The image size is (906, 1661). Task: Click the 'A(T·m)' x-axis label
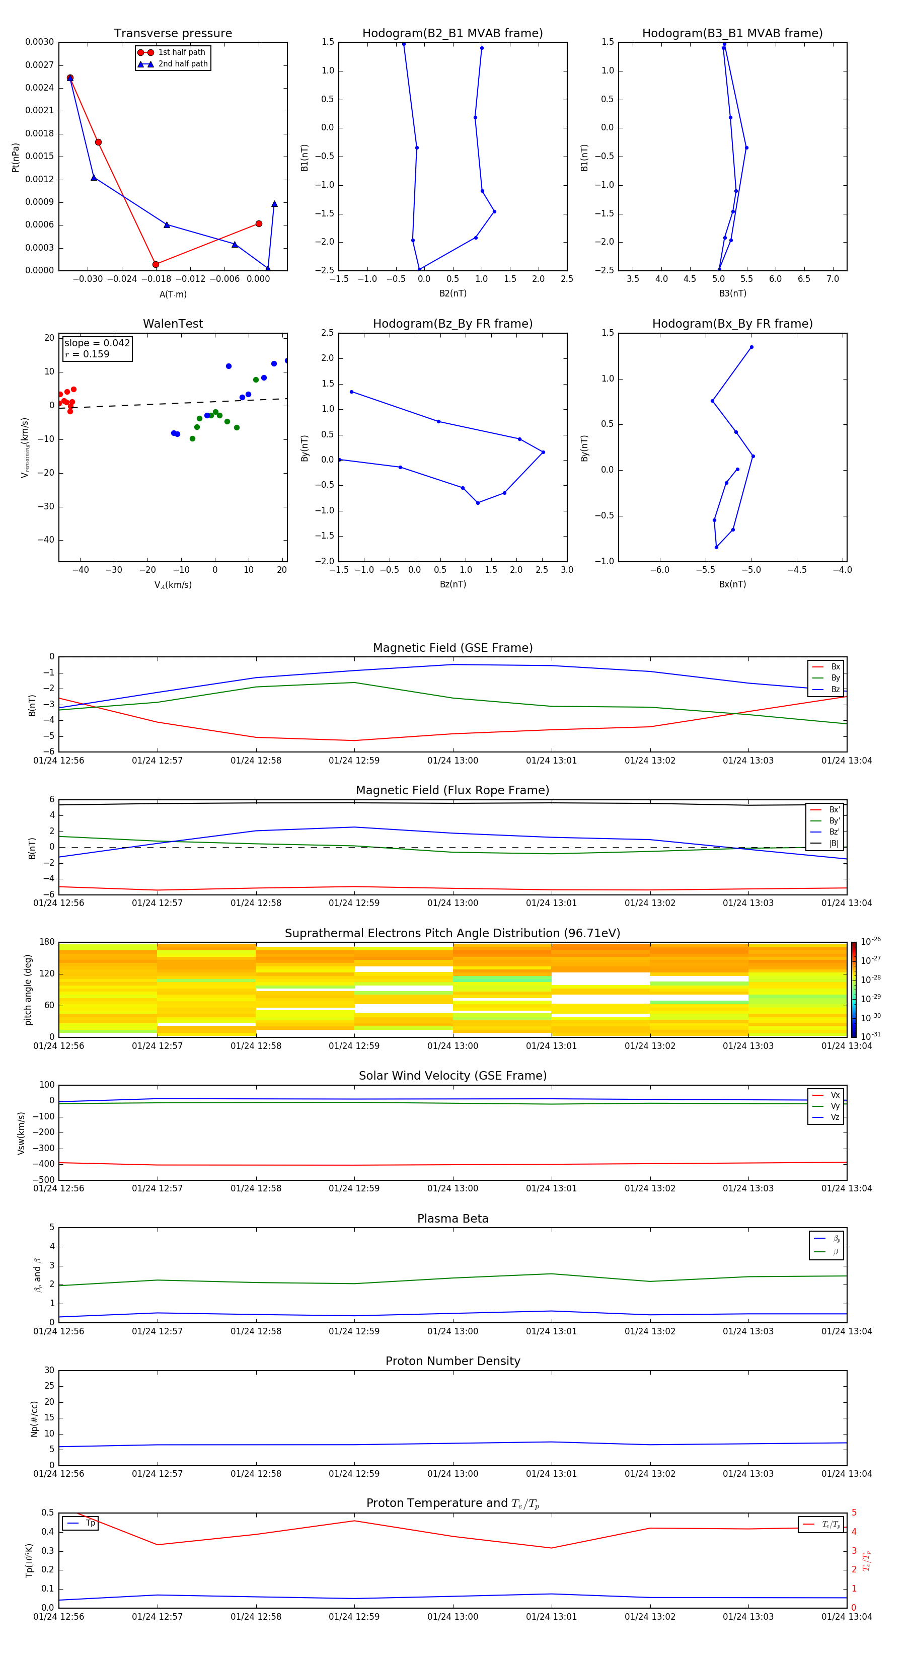[173, 294]
